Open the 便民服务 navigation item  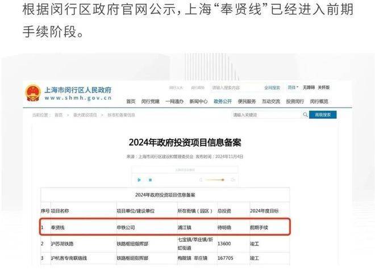pos(247,101)
